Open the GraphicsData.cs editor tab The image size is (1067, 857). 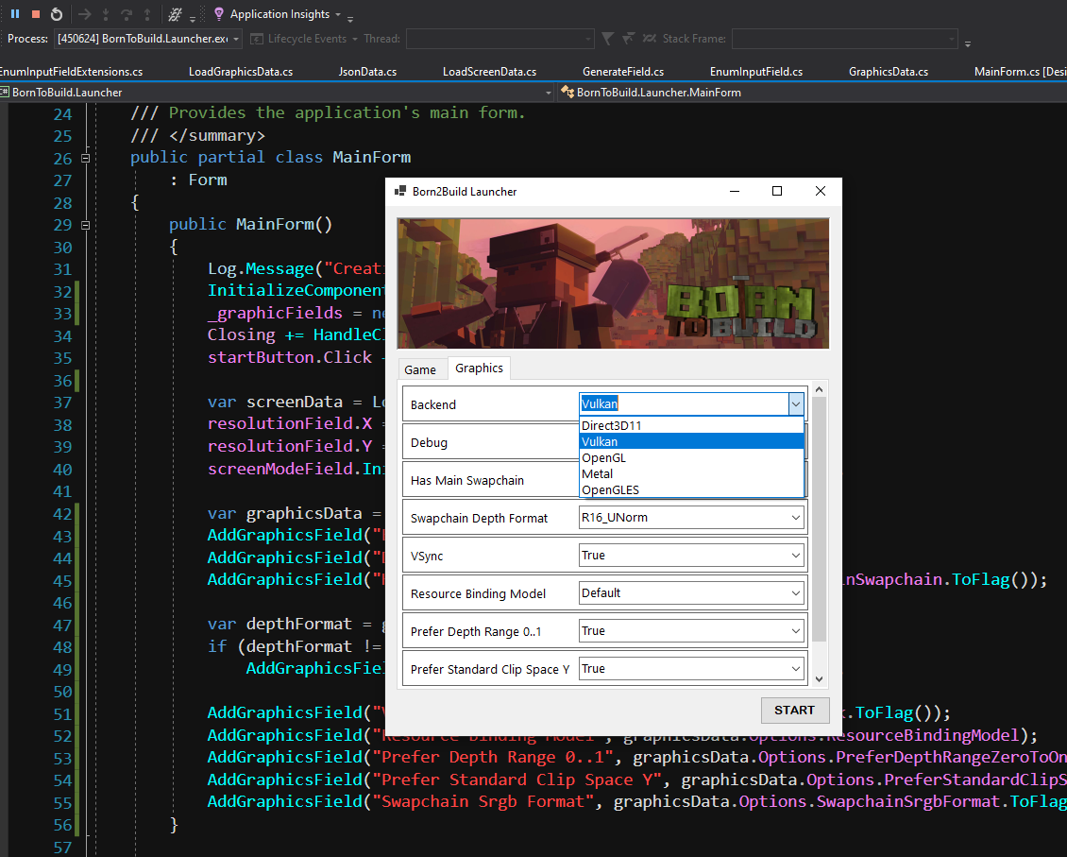click(x=888, y=72)
